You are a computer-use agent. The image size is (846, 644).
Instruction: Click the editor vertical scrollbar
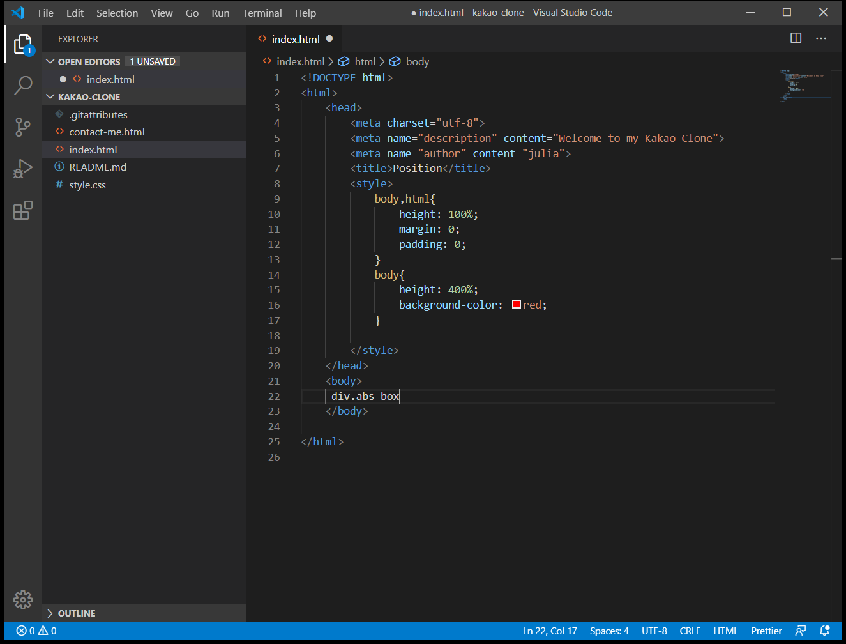point(836,345)
